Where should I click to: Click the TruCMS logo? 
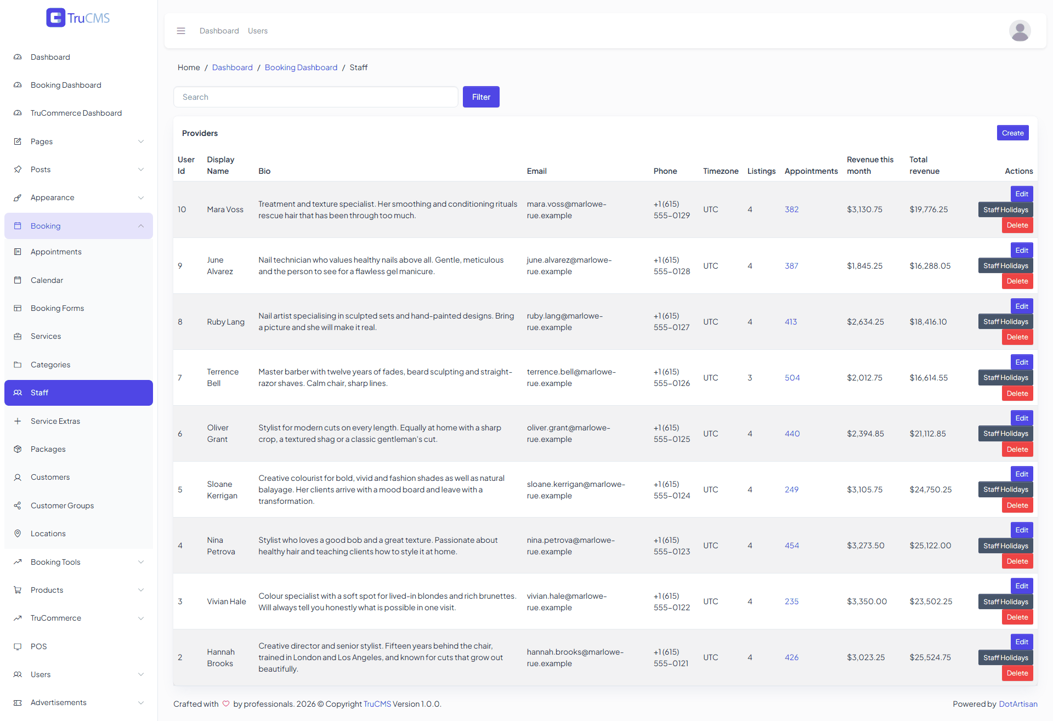pos(78,18)
